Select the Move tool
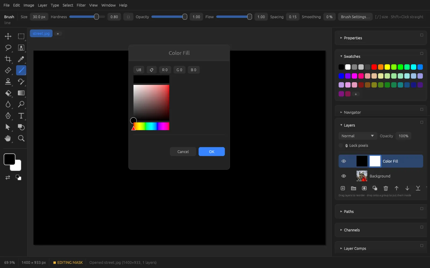430x268 pixels. tap(8, 36)
